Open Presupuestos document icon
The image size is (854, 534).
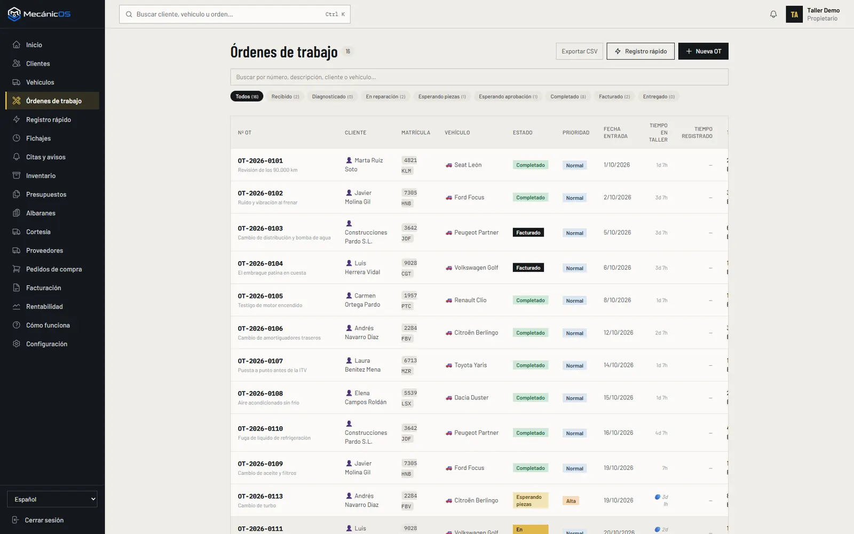click(17, 194)
